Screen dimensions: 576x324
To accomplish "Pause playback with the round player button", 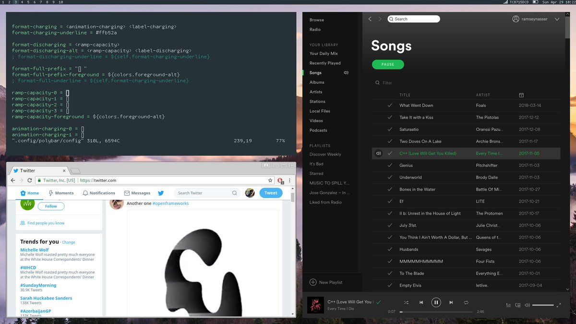I will click(x=436, y=302).
